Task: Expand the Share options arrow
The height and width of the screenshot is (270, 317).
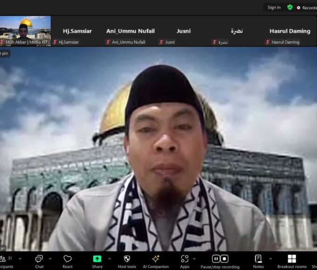Action: point(109,259)
